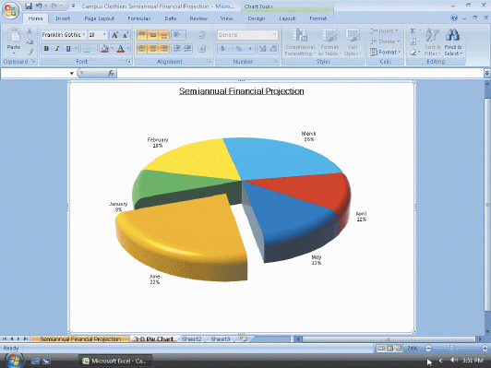Open the Format cells dropdown
Viewport: 491px width, 368px height.
pyautogui.click(x=385, y=52)
